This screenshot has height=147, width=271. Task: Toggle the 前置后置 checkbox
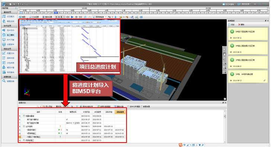pos(142,107)
